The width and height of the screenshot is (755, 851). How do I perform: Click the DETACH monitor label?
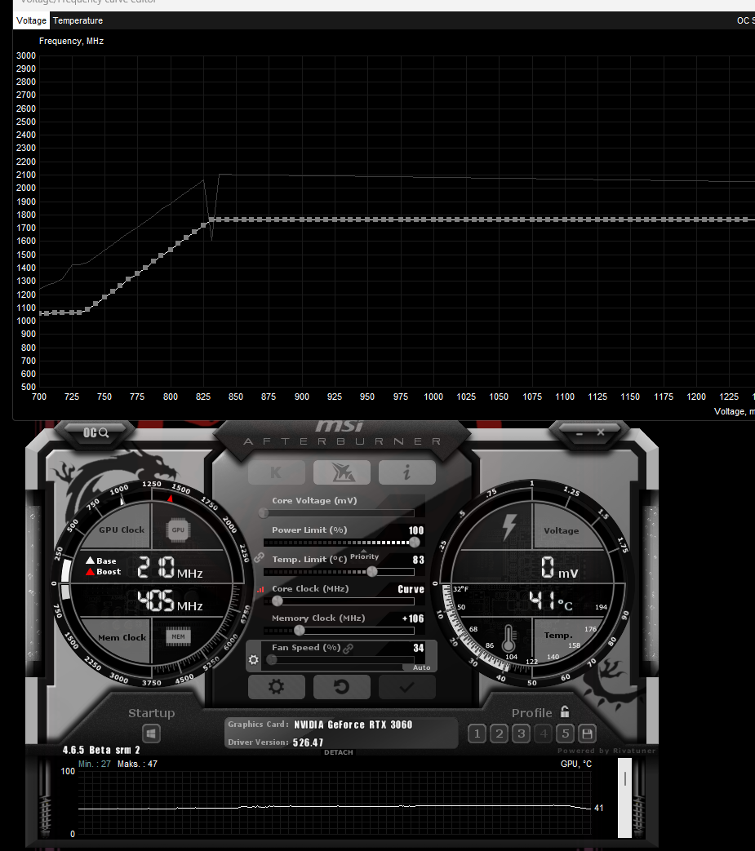click(339, 752)
